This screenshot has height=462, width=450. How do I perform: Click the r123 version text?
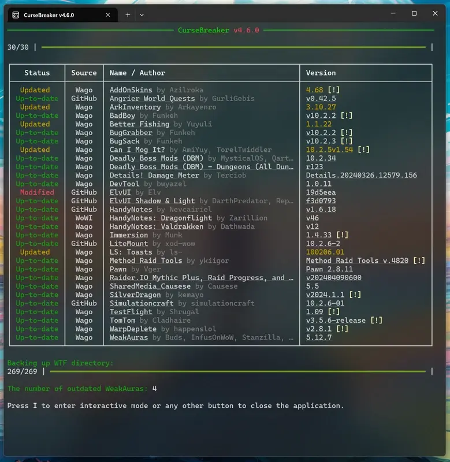pyautogui.click(x=314, y=167)
